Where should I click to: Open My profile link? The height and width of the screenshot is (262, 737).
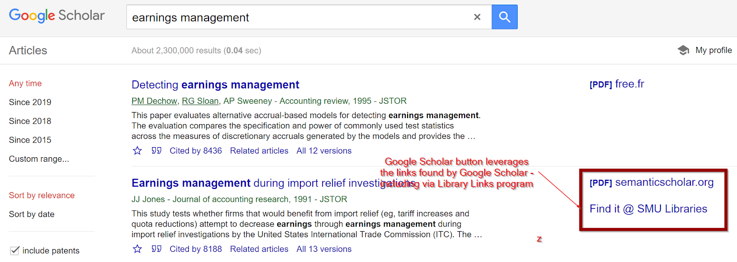coord(714,50)
